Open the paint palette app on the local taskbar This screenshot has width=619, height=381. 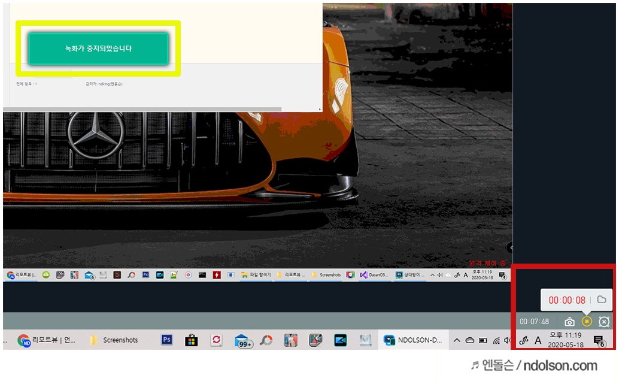(x=315, y=340)
